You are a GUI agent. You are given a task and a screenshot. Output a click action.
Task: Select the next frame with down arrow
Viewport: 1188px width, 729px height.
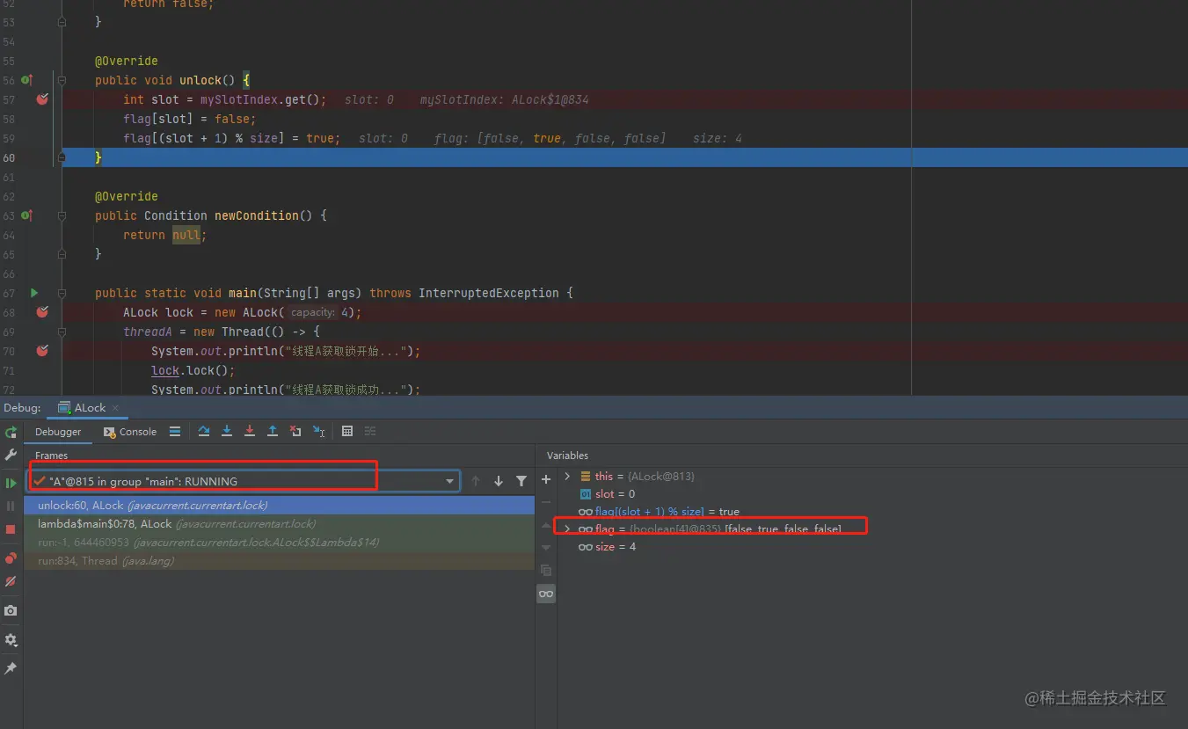coord(499,481)
